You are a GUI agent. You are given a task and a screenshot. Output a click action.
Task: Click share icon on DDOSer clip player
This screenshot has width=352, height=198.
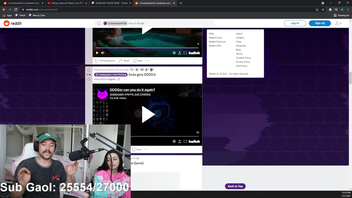click(180, 141)
